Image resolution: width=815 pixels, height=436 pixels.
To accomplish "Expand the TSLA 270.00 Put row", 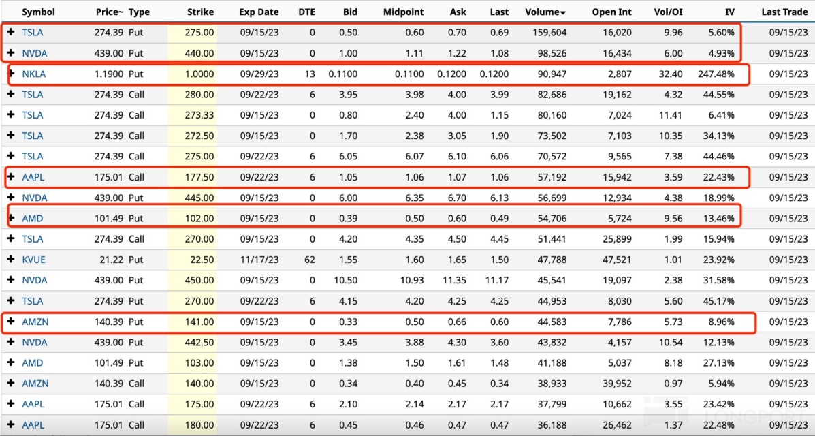I will 11,300.
